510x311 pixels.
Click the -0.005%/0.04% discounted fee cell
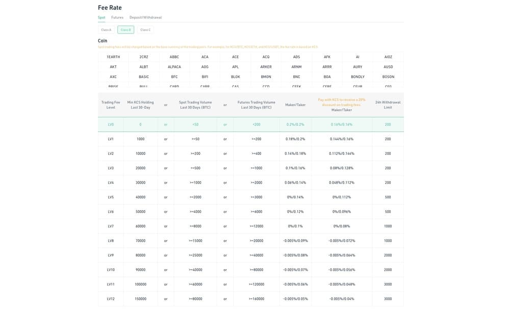click(342, 299)
